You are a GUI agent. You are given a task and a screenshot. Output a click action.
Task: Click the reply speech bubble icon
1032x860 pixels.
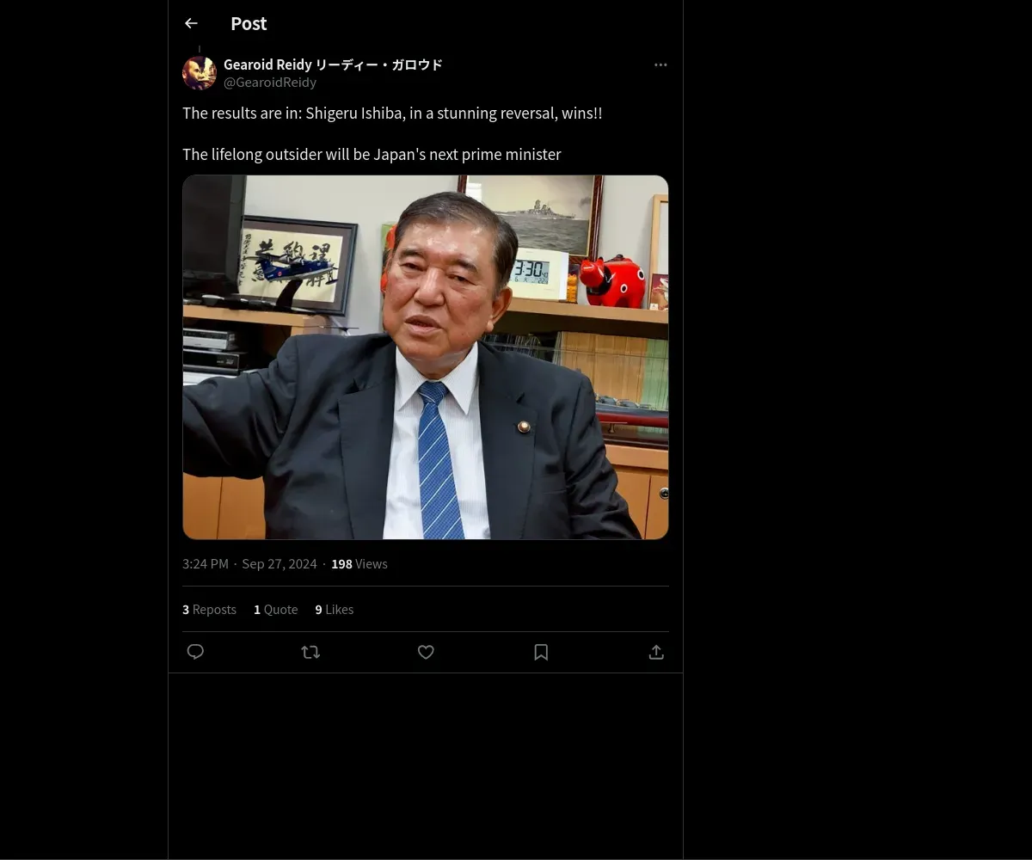point(195,652)
